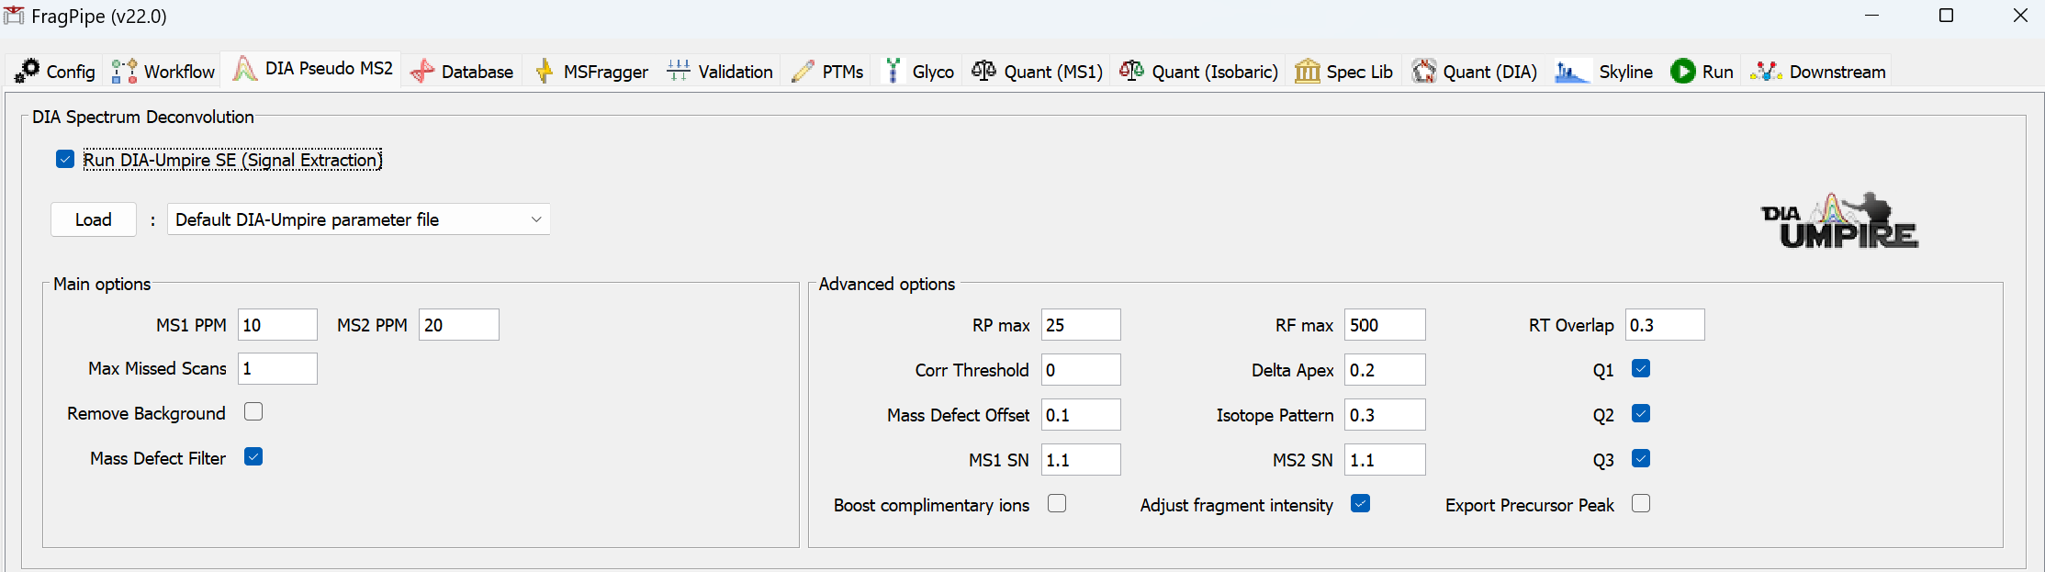Toggle the Q2 checkbox
Screen dimensions: 2045x572
pyautogui.click(x=1641, y=413)
